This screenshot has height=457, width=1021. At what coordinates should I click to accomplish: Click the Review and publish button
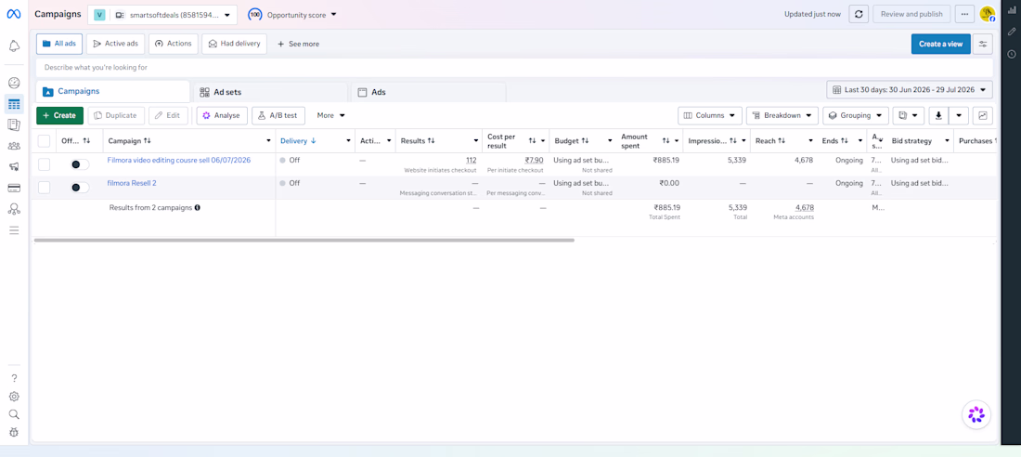pyautogui.click(x=911, y=14)
